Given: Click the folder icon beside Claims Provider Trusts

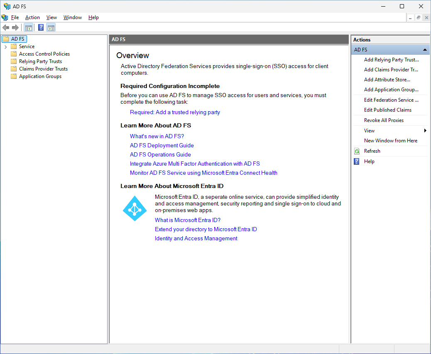Looking at the screenshot, I should click(x=14, y=68).
